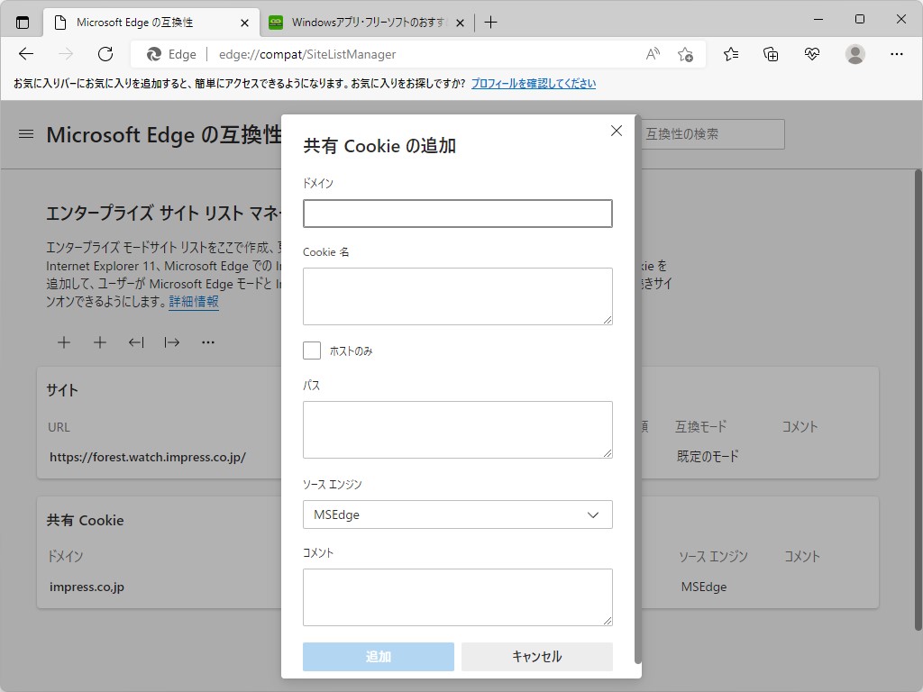
Task: Open Browser essentials via the heart icon
Action: tap(812, 54)
